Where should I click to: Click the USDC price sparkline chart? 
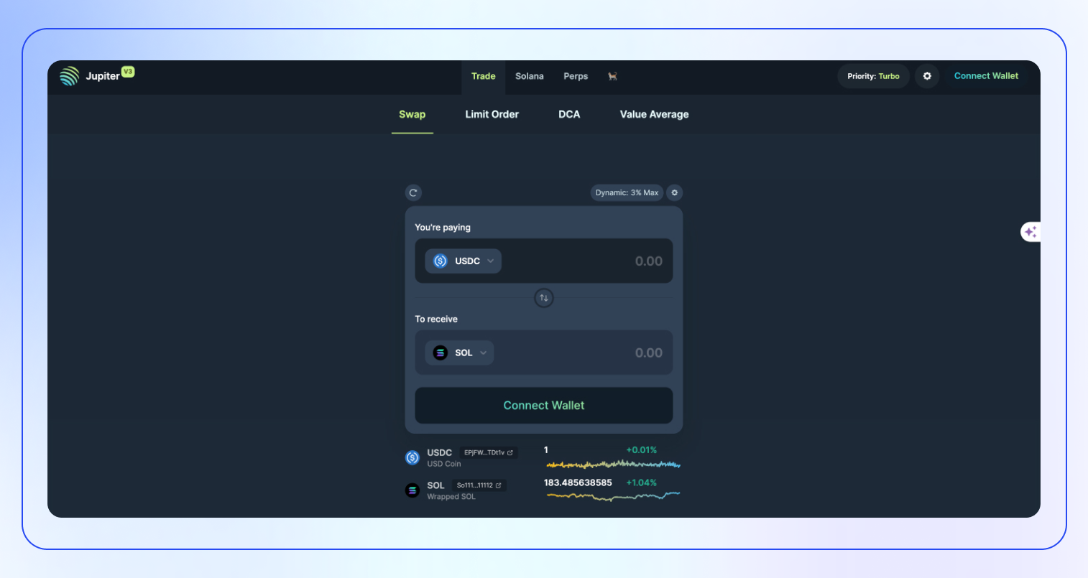pos(613,464)
